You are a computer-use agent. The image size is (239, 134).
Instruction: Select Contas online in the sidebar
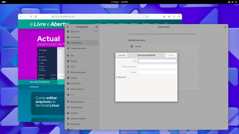pos(82,43)
